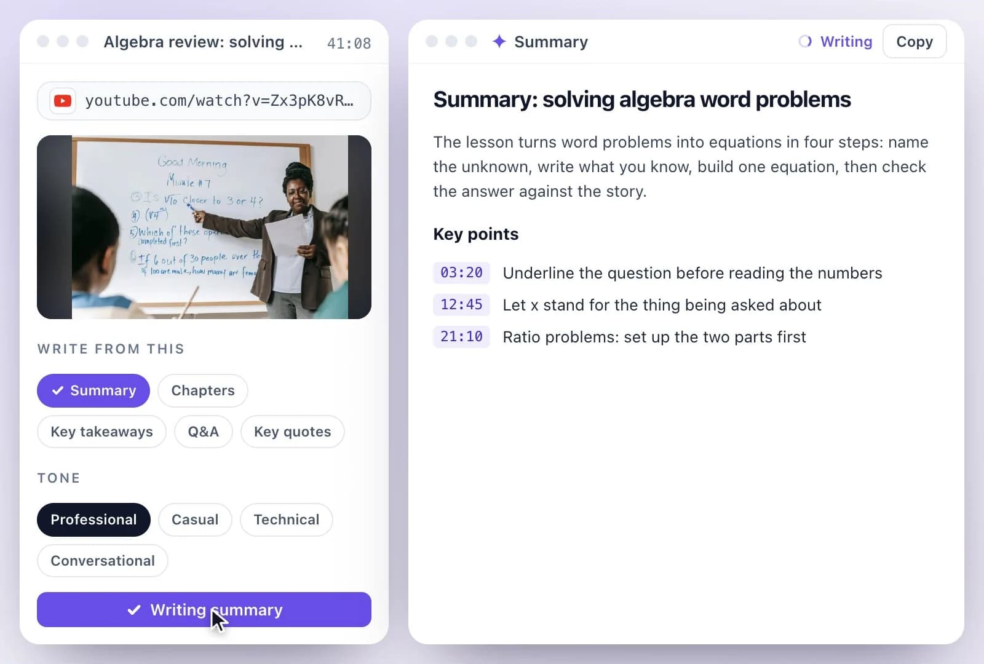The image size is (984, 664).
Task: Choose the Q&A output option
Action: [204, 432]
